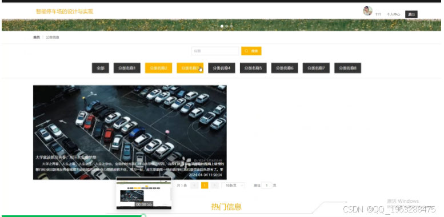
Task: Click the date 2024-04-04 11:56:34
Action: [205, 175]
